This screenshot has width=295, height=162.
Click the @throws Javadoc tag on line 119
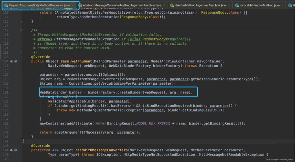coord(45,39)
